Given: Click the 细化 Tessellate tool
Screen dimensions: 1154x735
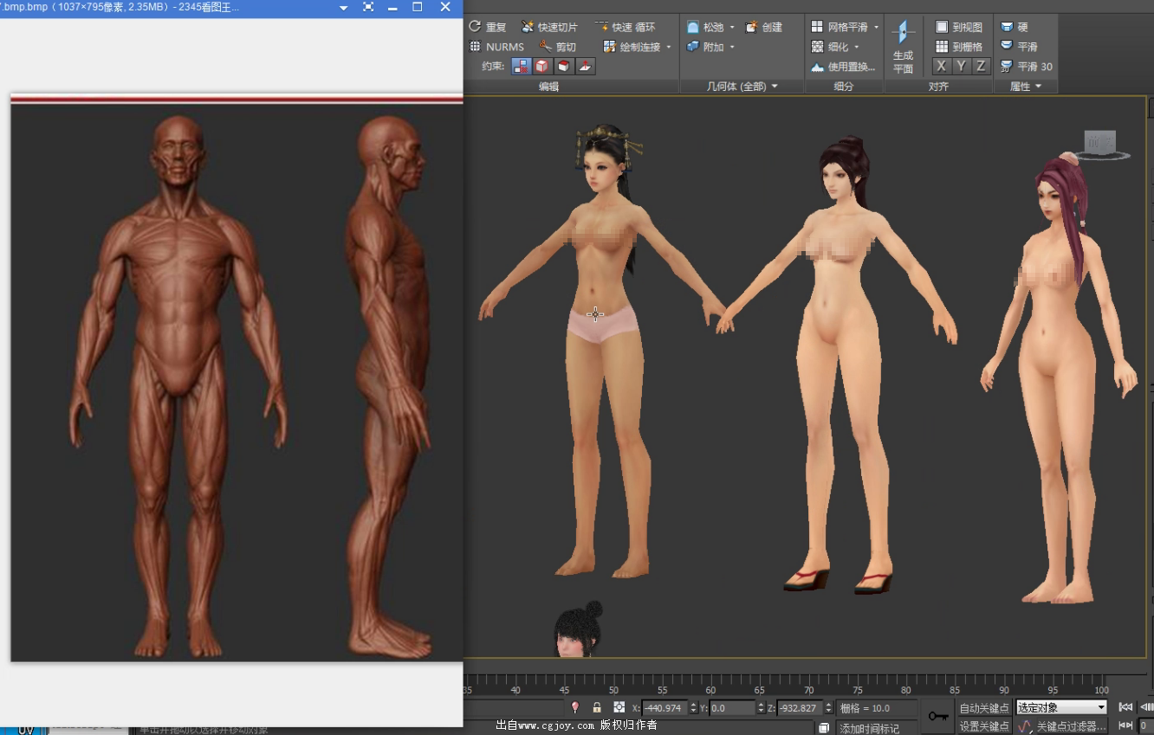Looking at the screenshot, I should tap(829, 47).
